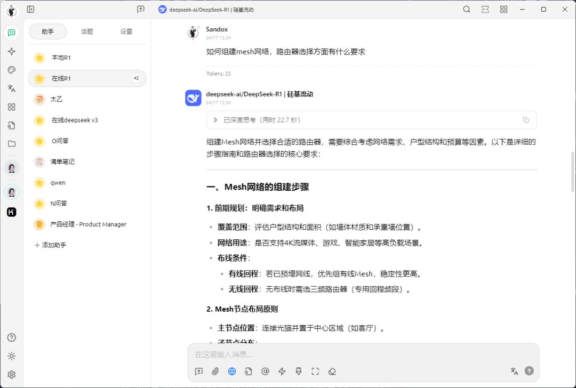
Task: Select the O问答 assistant
Action: (87, 141)
